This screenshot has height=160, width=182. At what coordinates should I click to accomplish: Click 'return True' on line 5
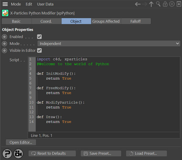[59, 78]
